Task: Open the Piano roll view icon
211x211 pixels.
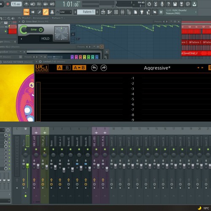Action: pos(110,12)
